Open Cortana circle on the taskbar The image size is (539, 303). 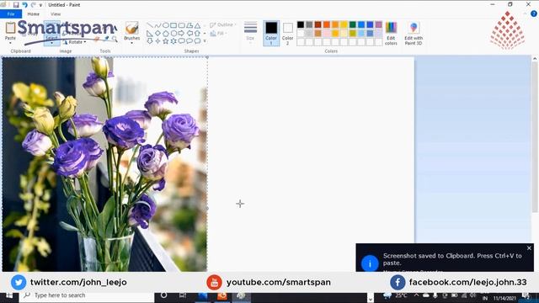click(164, 295)
